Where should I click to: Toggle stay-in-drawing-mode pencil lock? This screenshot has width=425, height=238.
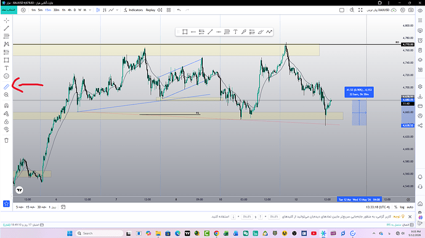pos(7,114)
